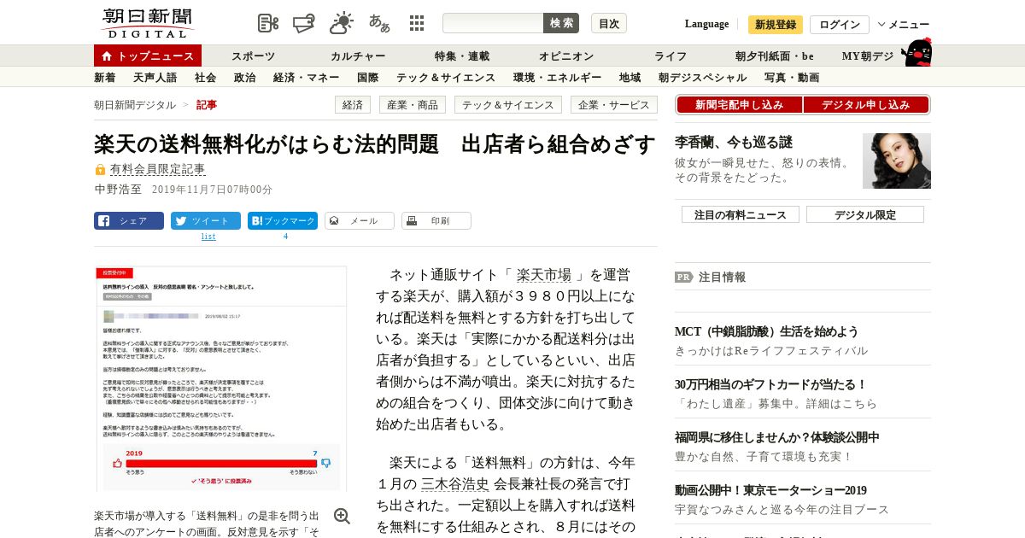Screen dimensions: 1025x538
Task: Open the スポーツ tab
Action: 254,56
